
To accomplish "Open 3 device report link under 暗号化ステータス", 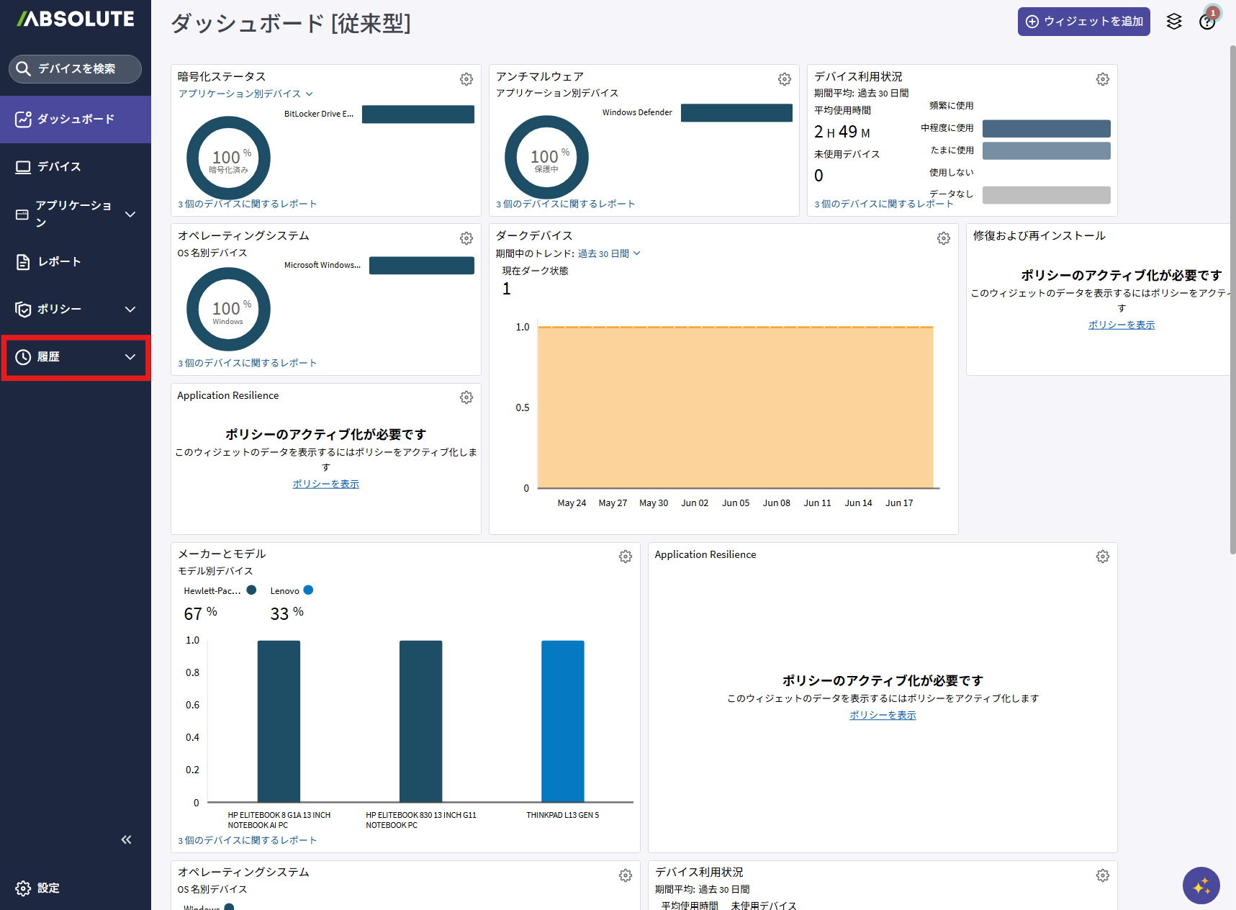I will pyautogui.click(x=248, y=204).
